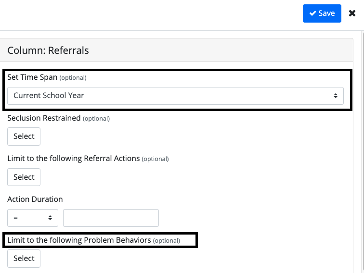Open Select under Problem Behaviors
This screenshot has width=364, height=273.
(24, 259)
